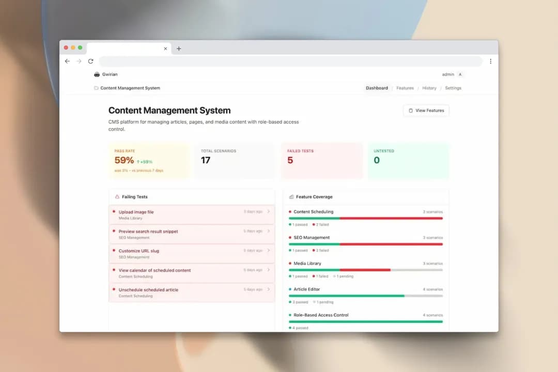Select Media Library feature title
Image resolution: width=558 pixels, height=372 pixels.
(307, 263)
